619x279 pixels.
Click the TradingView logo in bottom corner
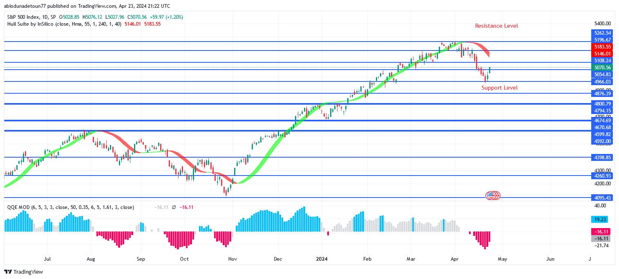click(x=24, y=272)
